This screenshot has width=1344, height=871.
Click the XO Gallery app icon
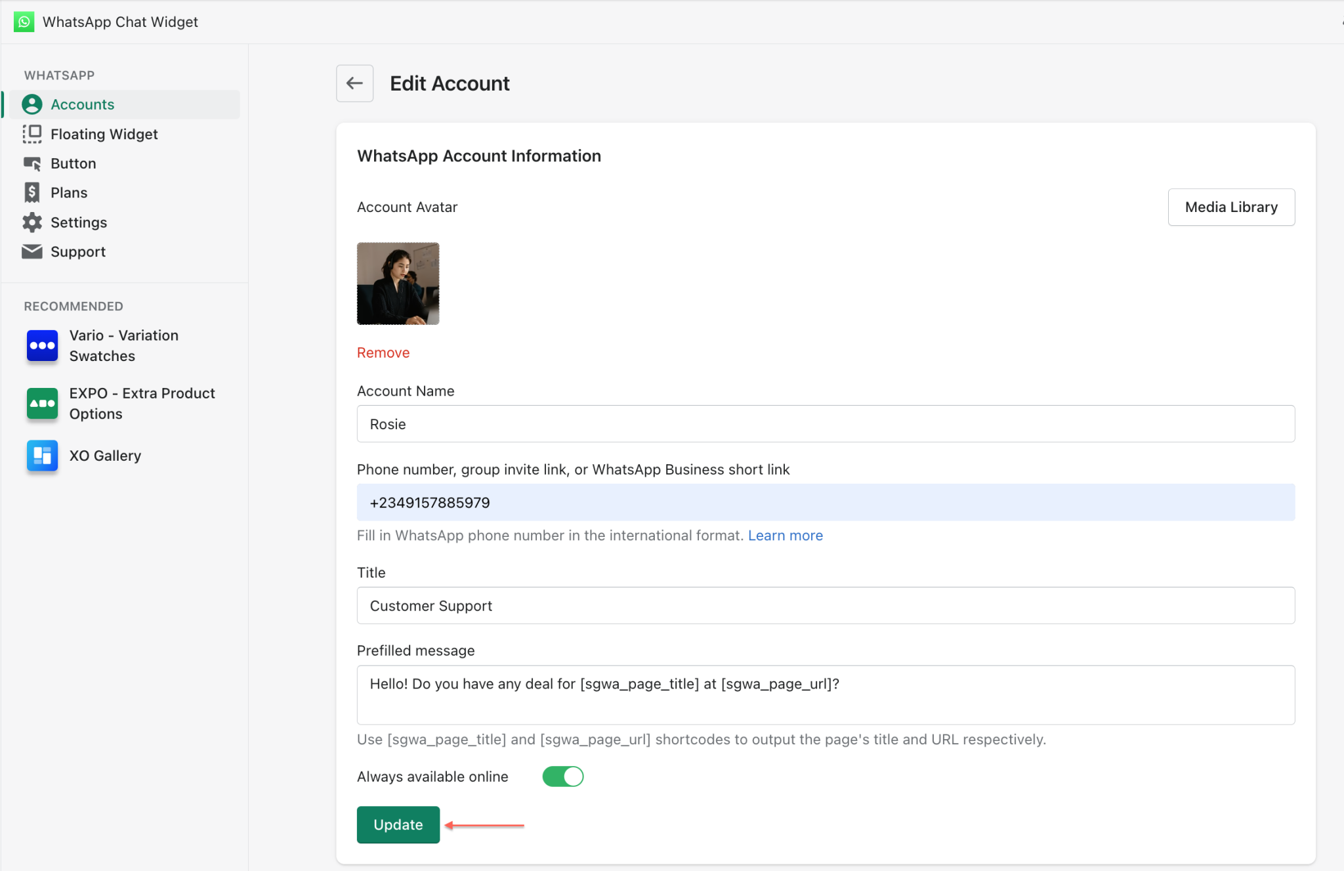(42, 456)
